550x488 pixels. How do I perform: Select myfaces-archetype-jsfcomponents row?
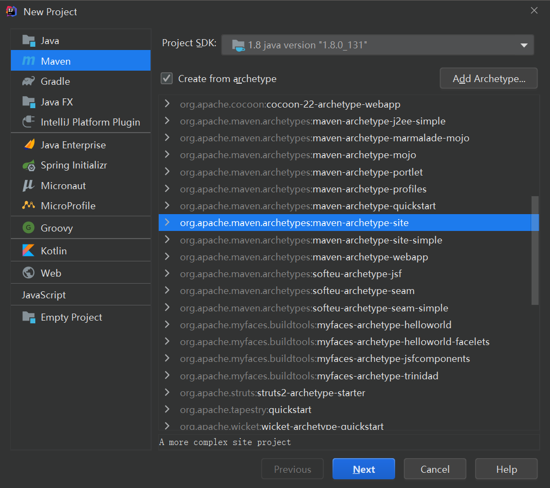point(348,359)
